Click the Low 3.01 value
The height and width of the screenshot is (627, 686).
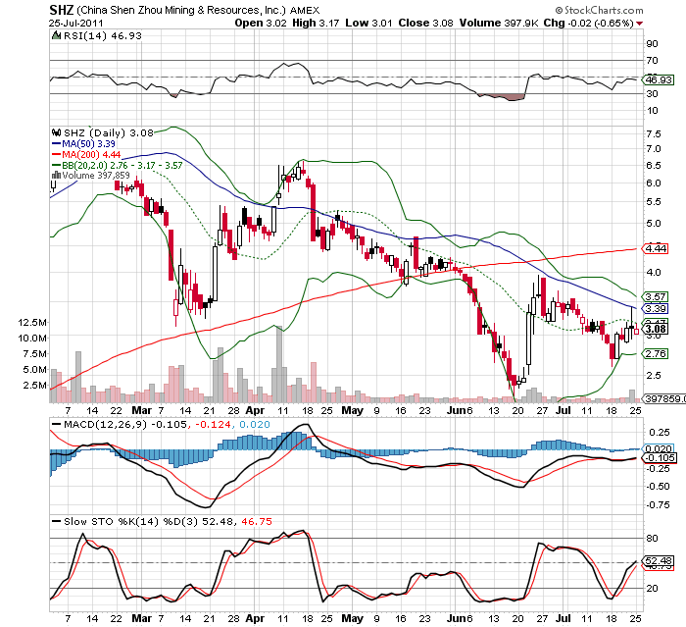click(x=368, y=23)
